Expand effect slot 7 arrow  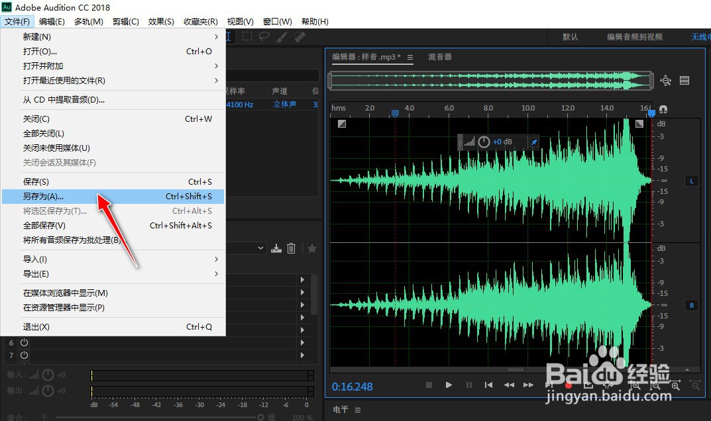click(x=302, y=355)
